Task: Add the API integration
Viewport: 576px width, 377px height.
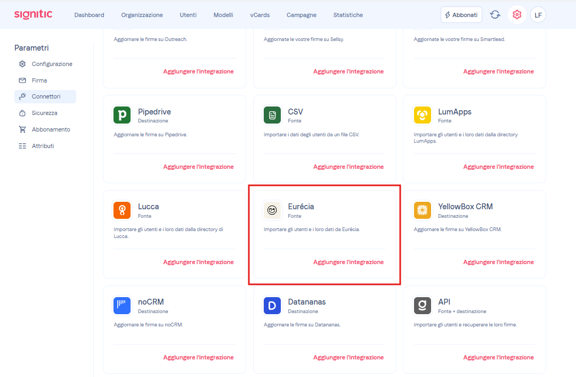Action: [x=499, y=357]
